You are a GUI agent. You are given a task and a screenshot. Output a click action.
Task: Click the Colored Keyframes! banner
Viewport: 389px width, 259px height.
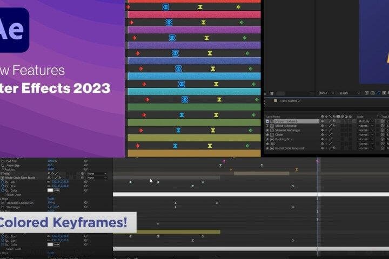click(x=68, y=222)
